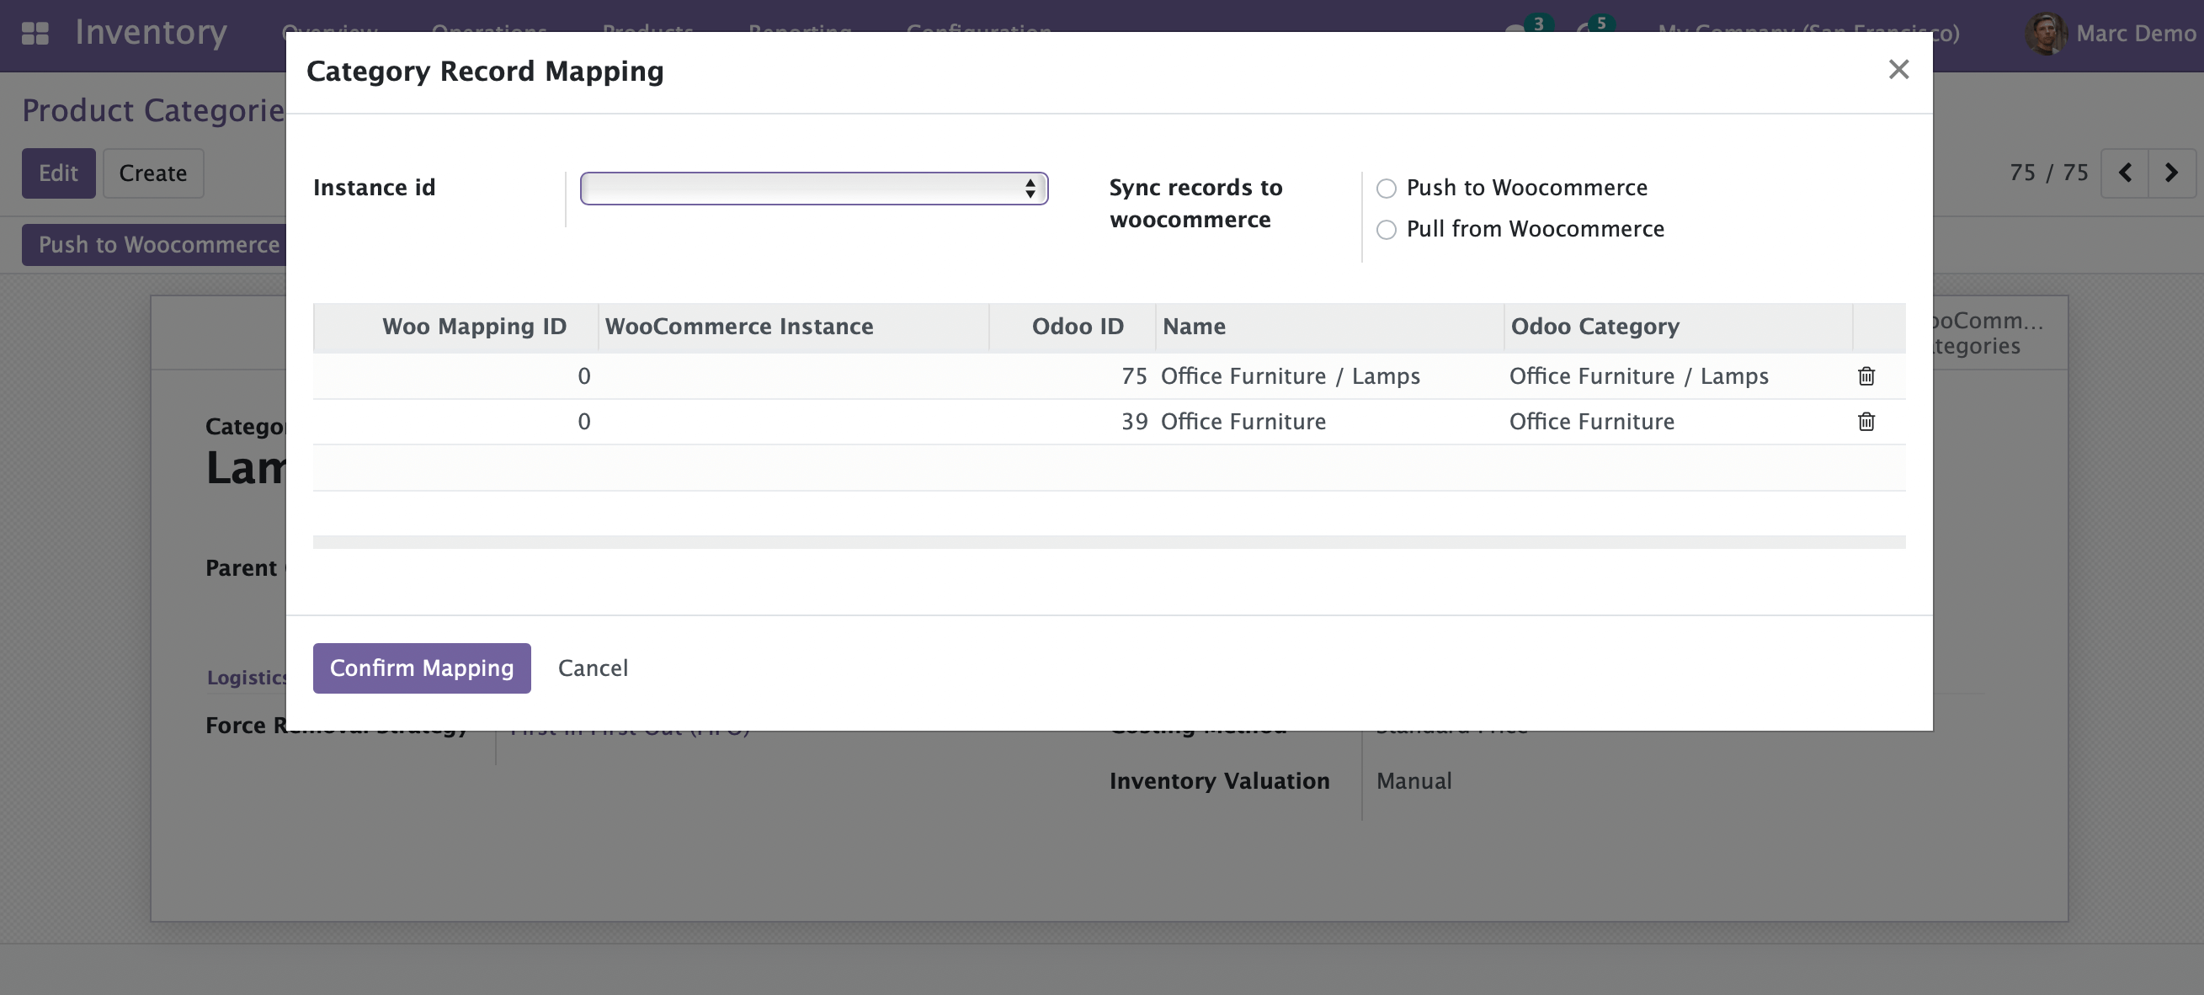
Task: Click the Confirm Mapping button
Action: 421,668
